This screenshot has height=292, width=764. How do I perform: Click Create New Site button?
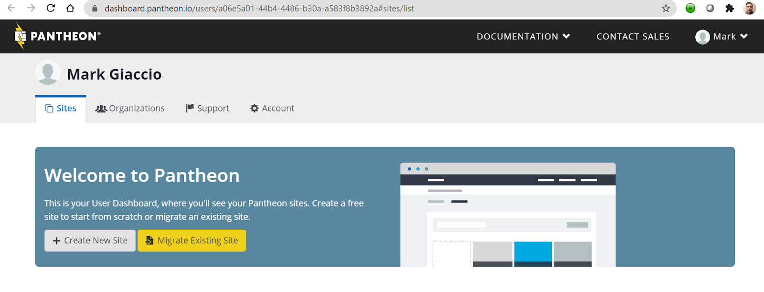[90, 241]
